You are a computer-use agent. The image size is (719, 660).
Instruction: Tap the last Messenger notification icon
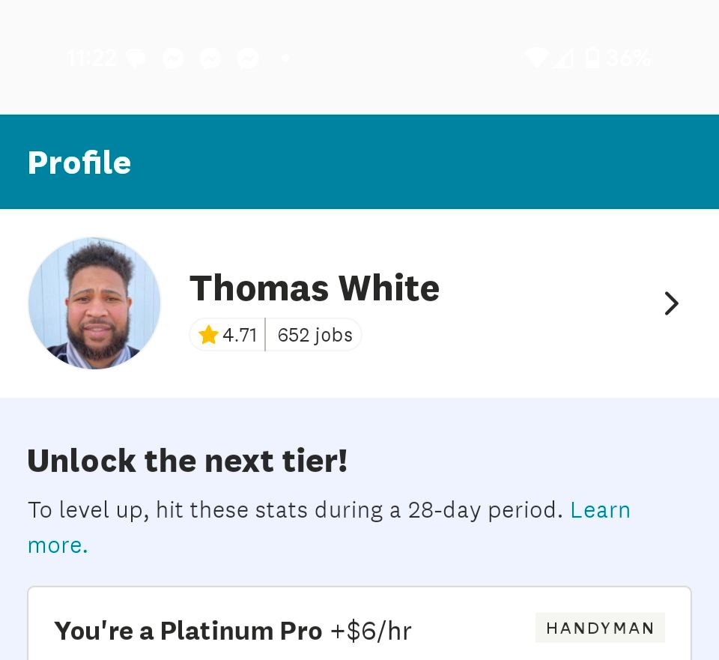(248, 58)
